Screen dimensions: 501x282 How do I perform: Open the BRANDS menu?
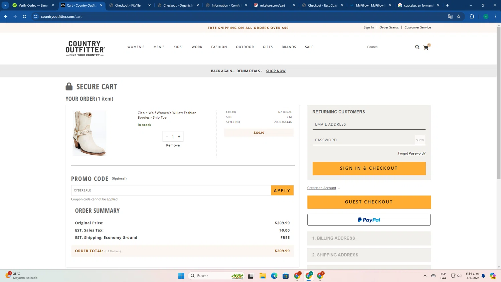(x=289, y=47)
